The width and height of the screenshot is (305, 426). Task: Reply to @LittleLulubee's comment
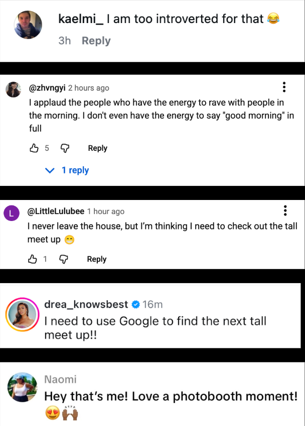97,259
